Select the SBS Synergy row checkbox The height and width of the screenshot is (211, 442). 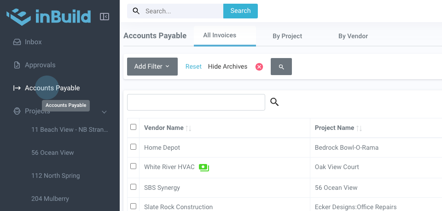click(x=134, y=187)
